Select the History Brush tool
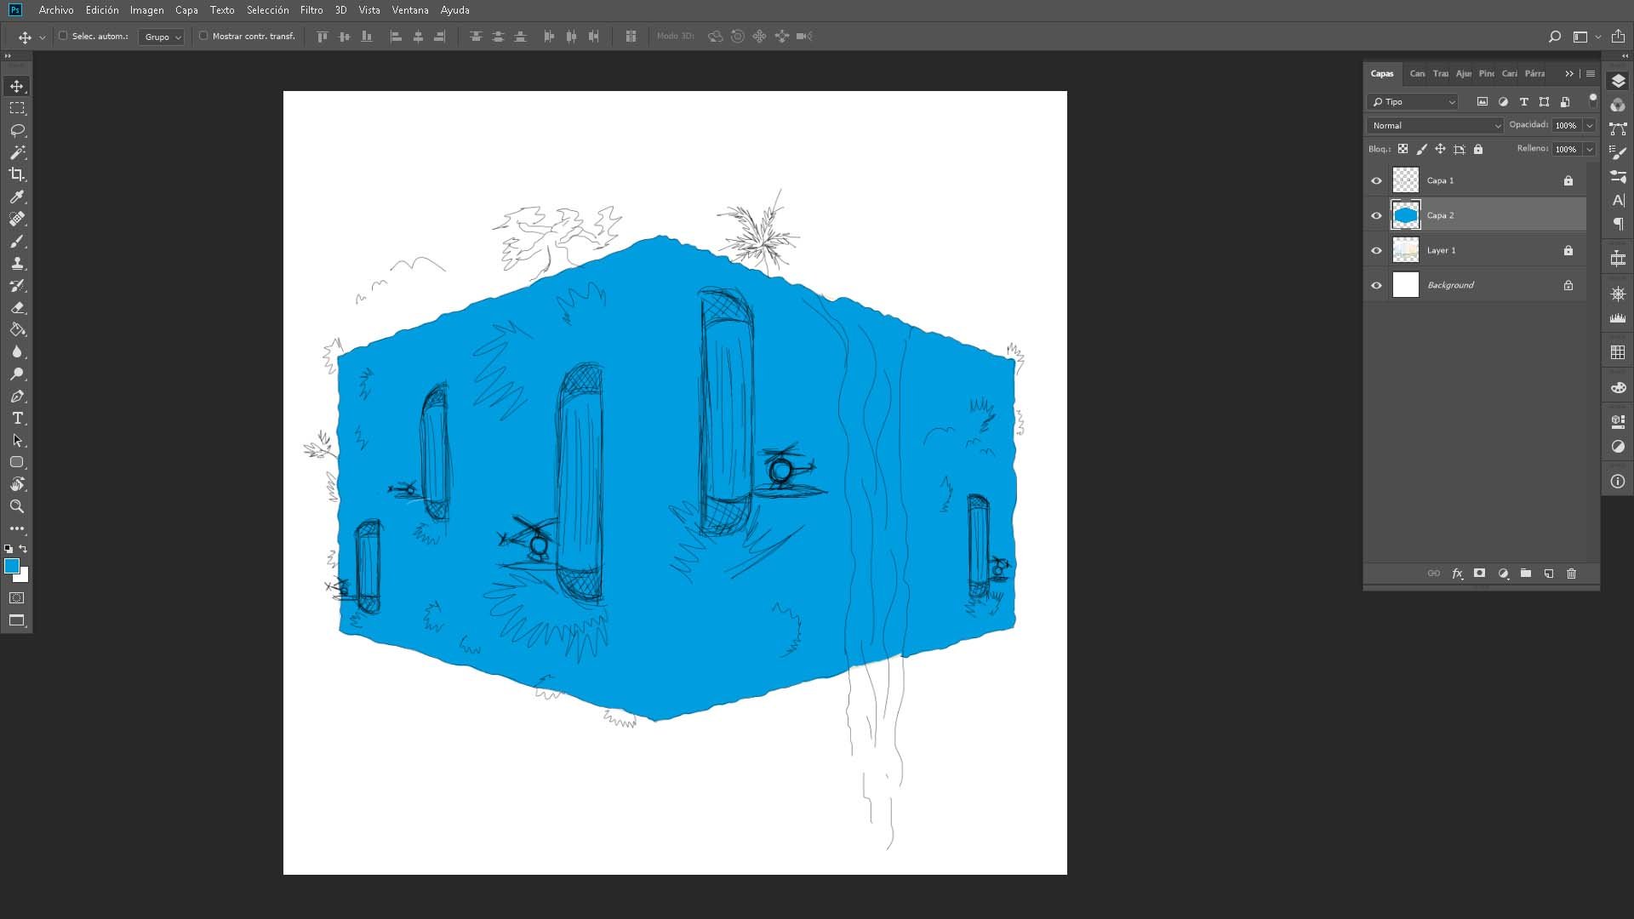Viewport: 1634px width, 919px height. 17,285
